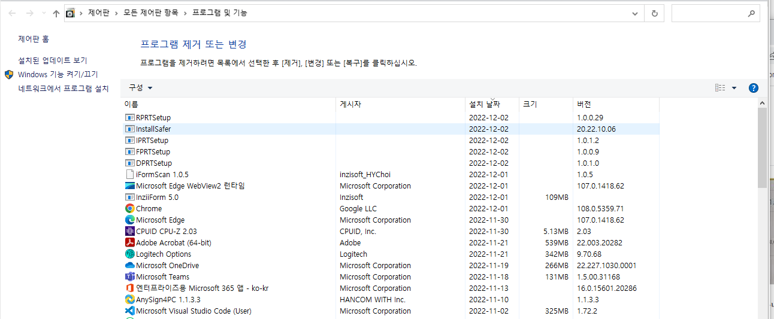
Task: Click the vertical scrollbar thumb
Action: click(763, 148)
